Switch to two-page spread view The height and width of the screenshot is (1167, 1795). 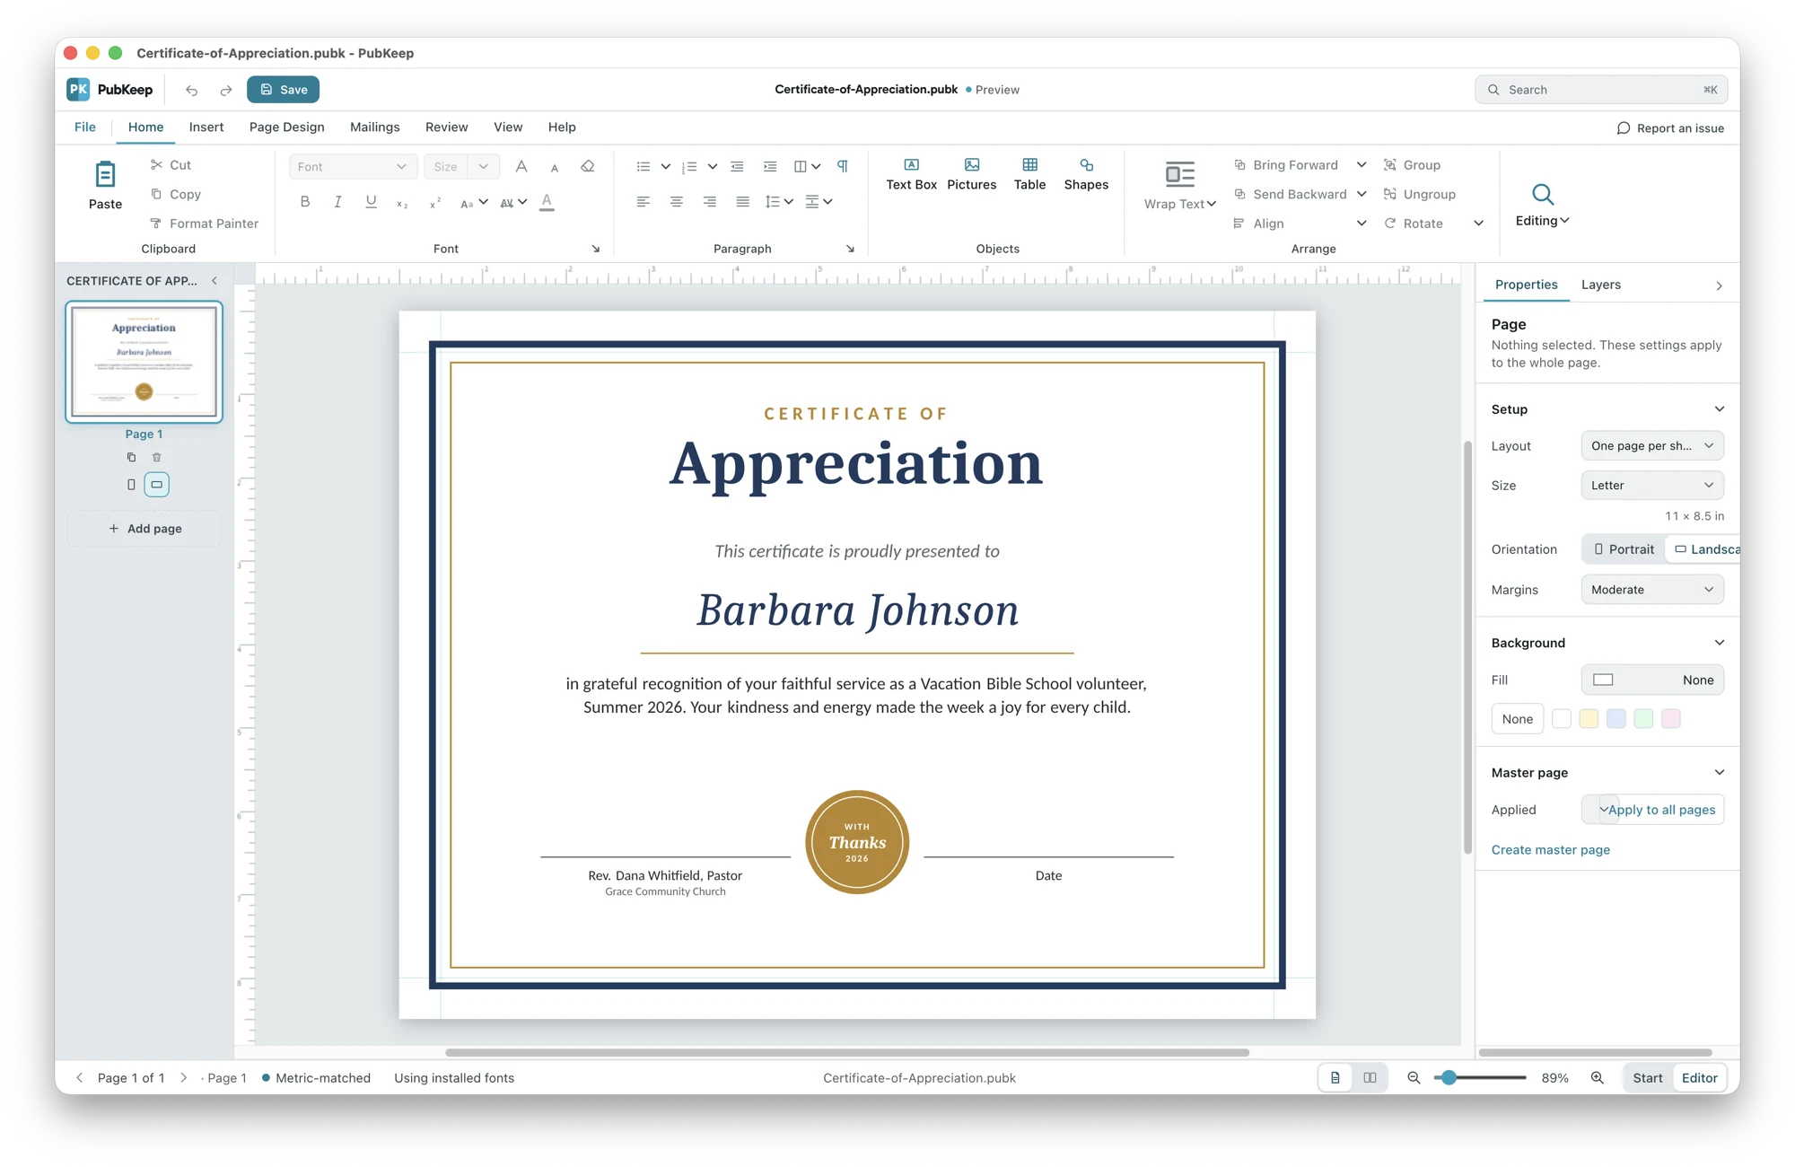tap(1370, 1077)
